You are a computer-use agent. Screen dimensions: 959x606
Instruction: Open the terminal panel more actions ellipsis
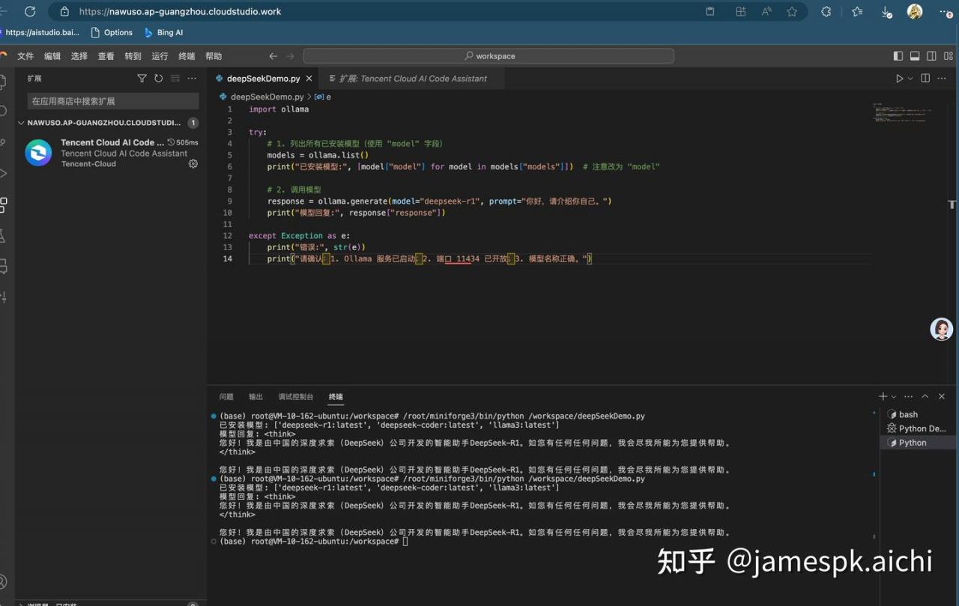pyautogui.click(x=908, y=396)
